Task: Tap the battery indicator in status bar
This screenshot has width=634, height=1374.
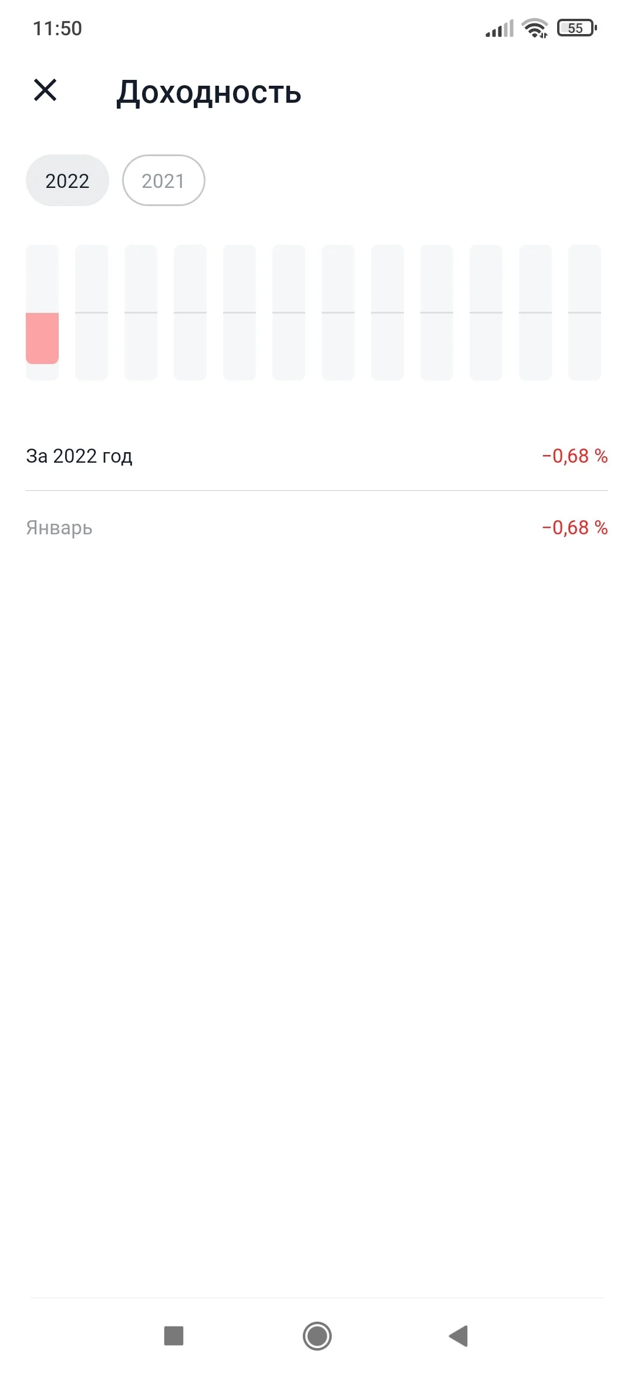Action: 577,28
